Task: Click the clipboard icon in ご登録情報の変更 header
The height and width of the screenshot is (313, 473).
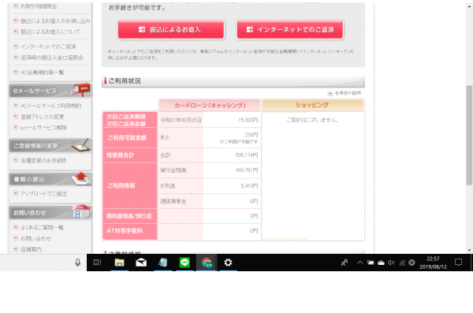Action: 81,145
